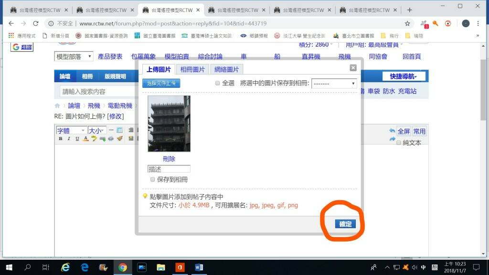Screen dimensions: 489x275
Task: Switch to the 網絡圖片 tab
Action: coord(226,69)
